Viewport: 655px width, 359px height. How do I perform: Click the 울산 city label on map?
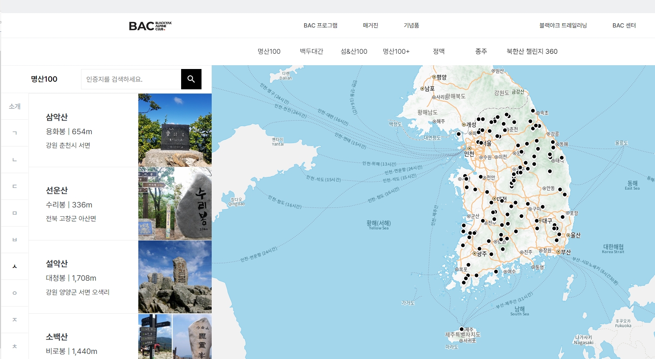[x=575, y=235]
